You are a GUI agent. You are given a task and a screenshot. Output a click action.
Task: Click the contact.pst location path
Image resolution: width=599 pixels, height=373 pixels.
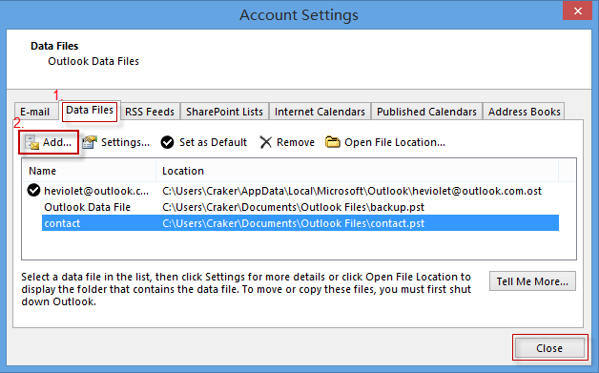(294, 223)
